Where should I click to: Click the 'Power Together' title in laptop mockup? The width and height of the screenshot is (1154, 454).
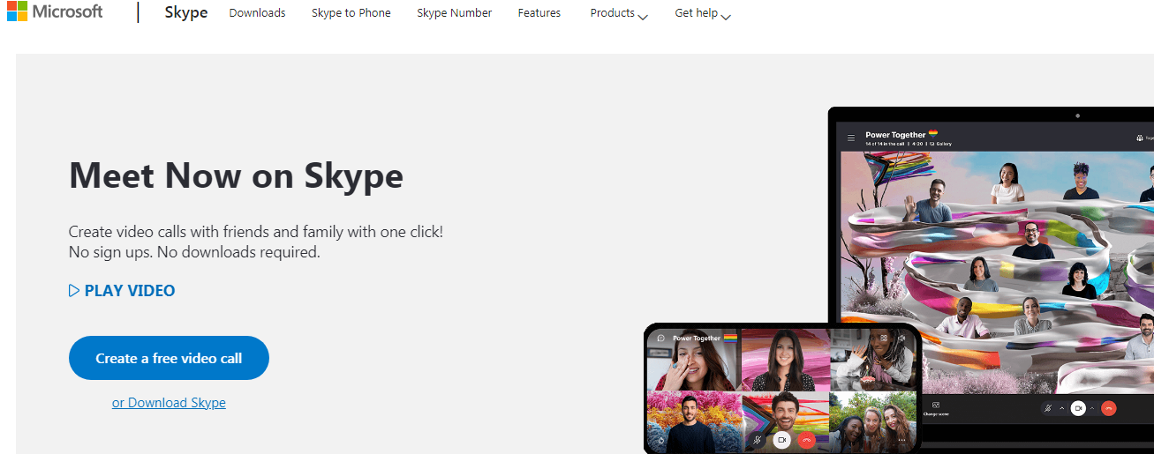895,135
